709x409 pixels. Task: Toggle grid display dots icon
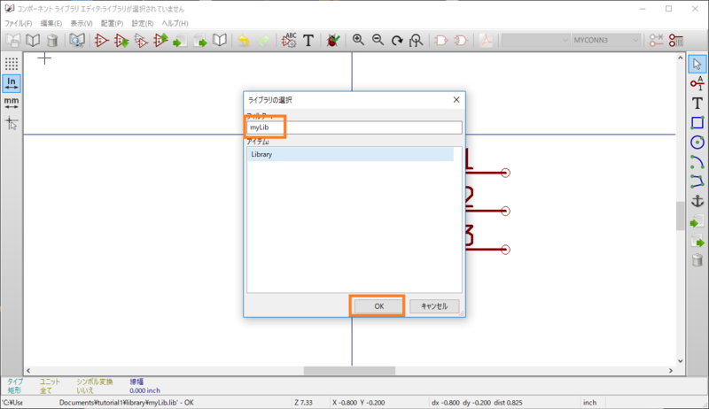click(12, 64)
